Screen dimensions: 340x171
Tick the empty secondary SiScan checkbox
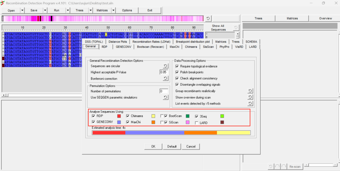point(162,123)
